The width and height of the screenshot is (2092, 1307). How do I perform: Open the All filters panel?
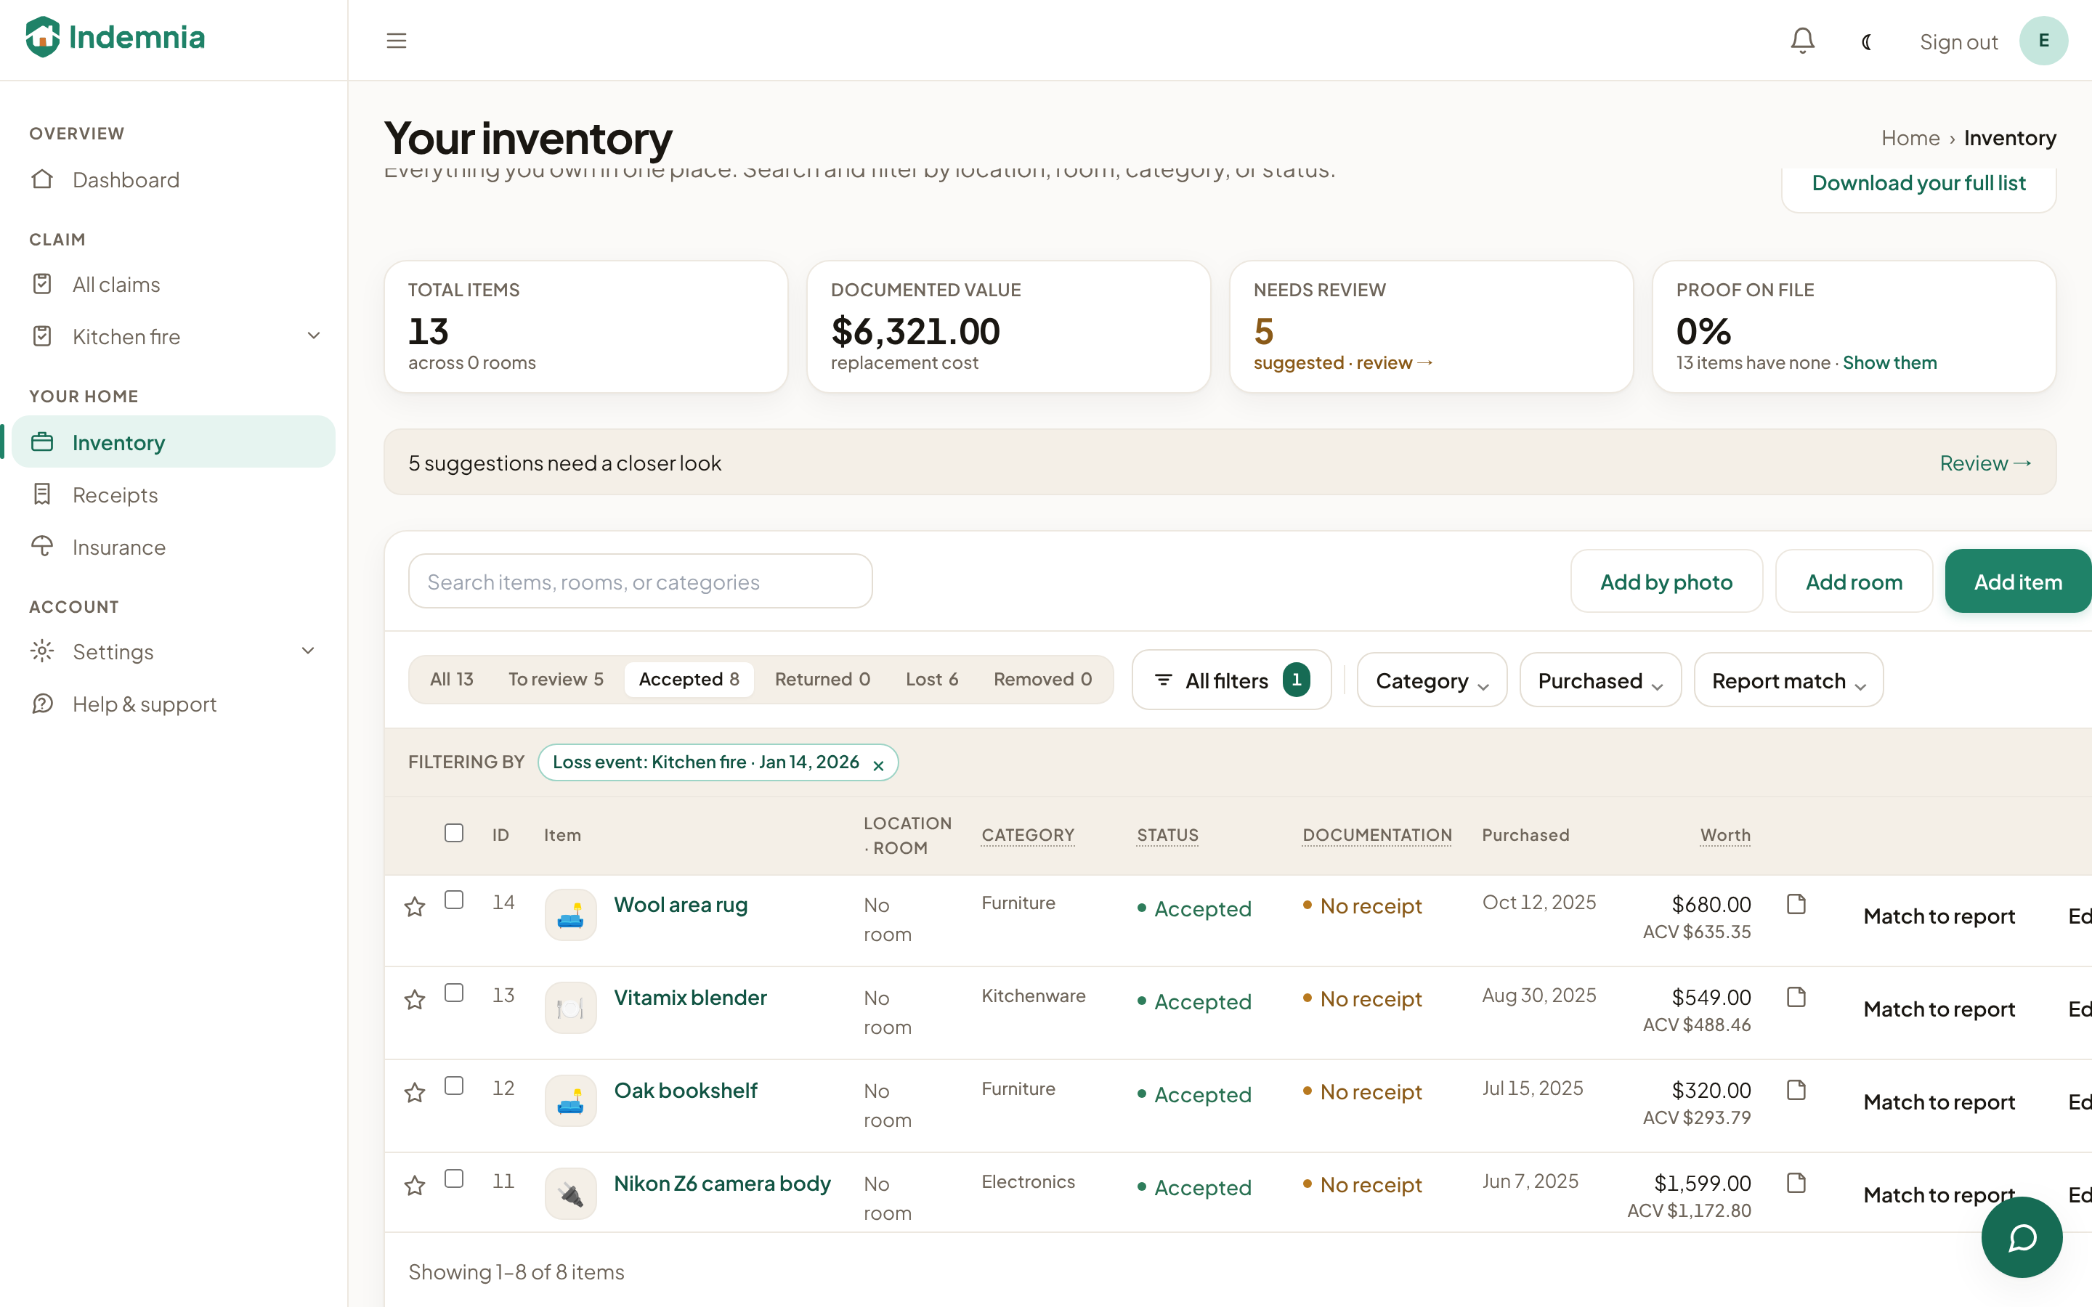coord(1231,680)
